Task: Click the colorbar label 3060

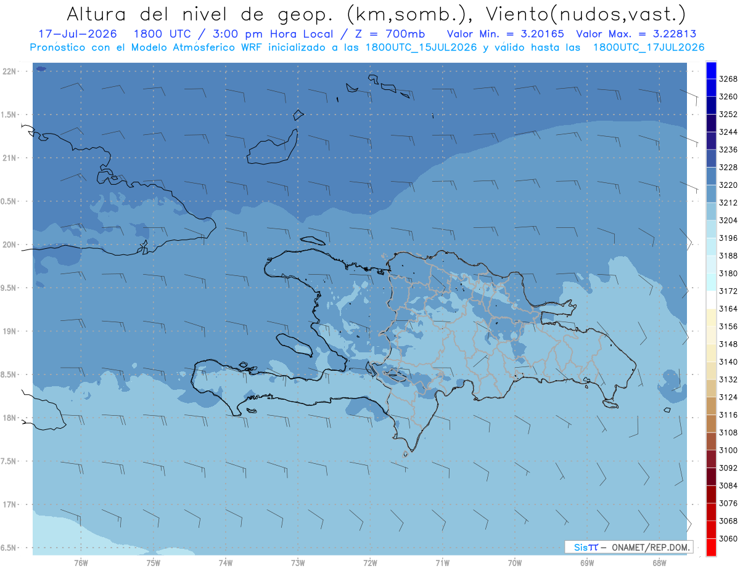Action: tap(728, 538)
